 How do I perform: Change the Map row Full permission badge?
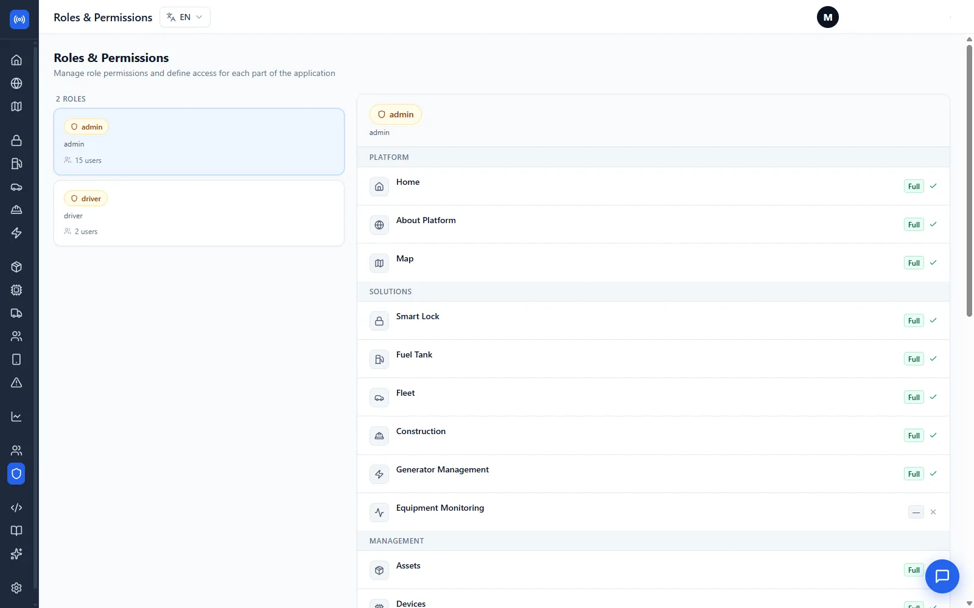tap(914, 263)
